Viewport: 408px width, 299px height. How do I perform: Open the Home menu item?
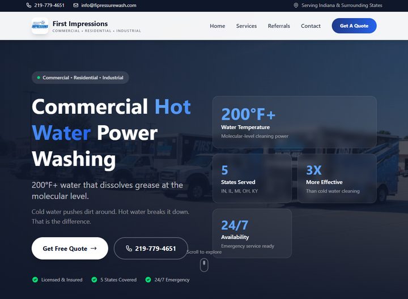tap(217, 25)
